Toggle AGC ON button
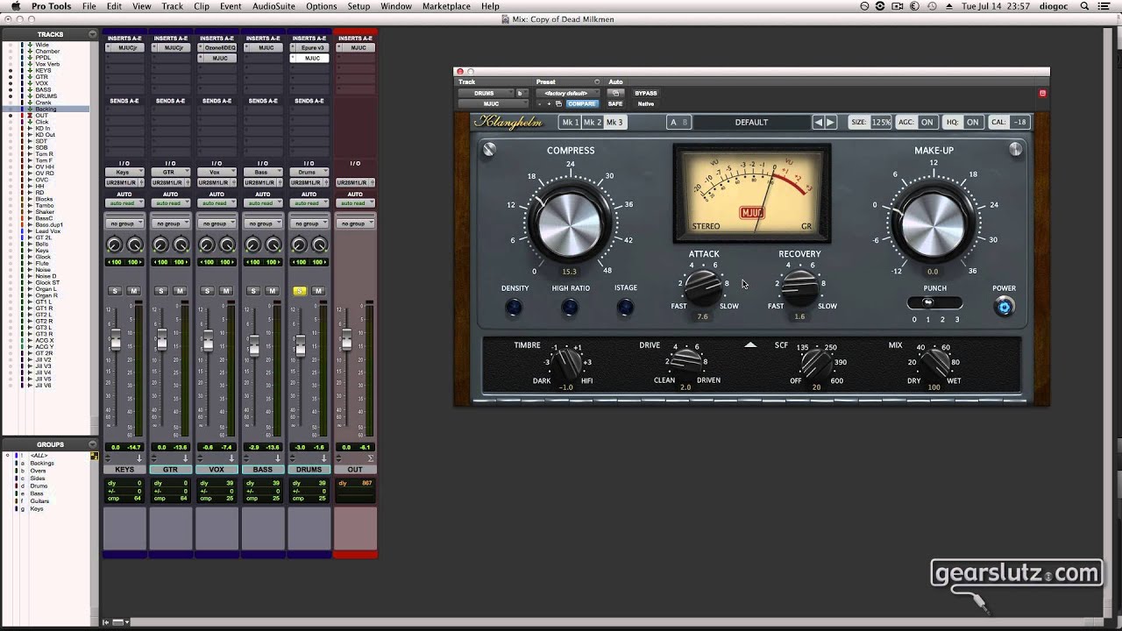The width and height of the screenshot is (1122, 631). pos(927,123)
